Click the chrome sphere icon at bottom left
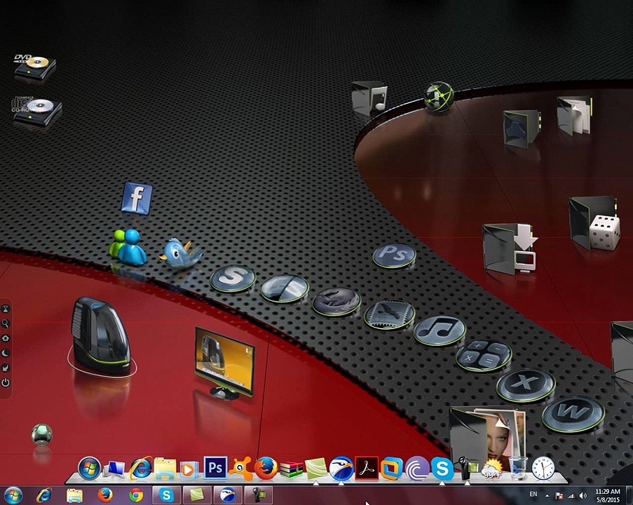The image size is (633, 505). click(x=42, y=434)
